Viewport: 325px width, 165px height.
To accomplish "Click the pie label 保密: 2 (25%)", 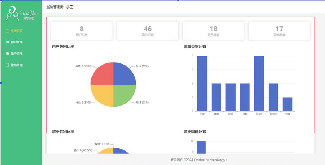I will [83, 66].
